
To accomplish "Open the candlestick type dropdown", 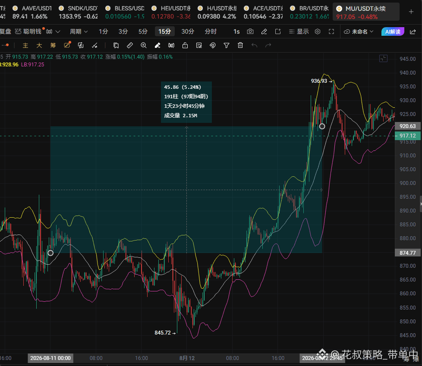I will pos(53,32).
